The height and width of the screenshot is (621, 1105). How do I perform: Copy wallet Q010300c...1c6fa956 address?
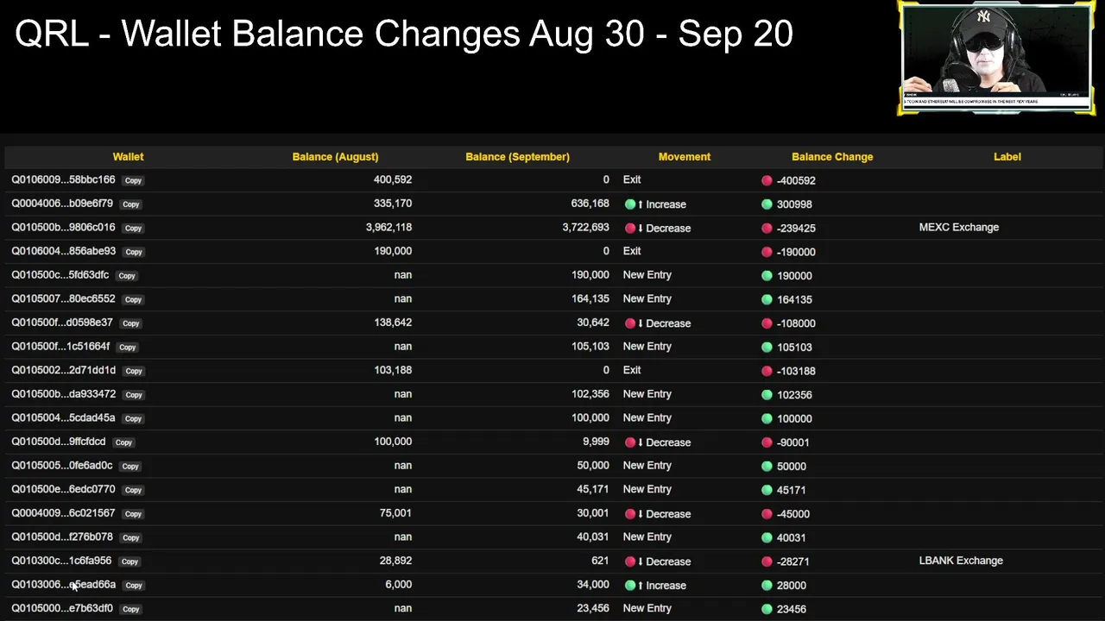click(129, 561)
